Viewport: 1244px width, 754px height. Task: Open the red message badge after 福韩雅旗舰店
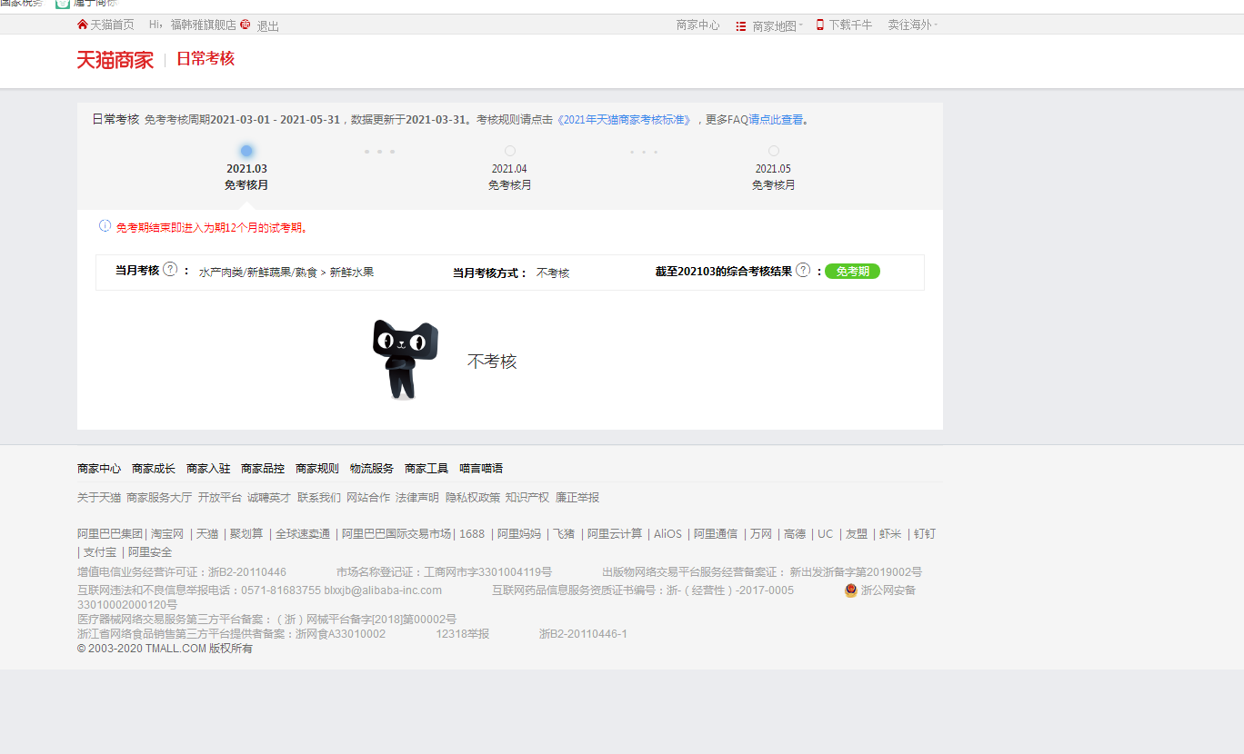click(x=246, y=25)
